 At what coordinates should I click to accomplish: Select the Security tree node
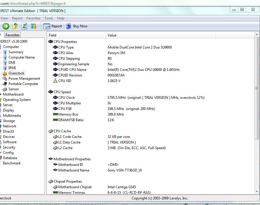tap(9, 147)
